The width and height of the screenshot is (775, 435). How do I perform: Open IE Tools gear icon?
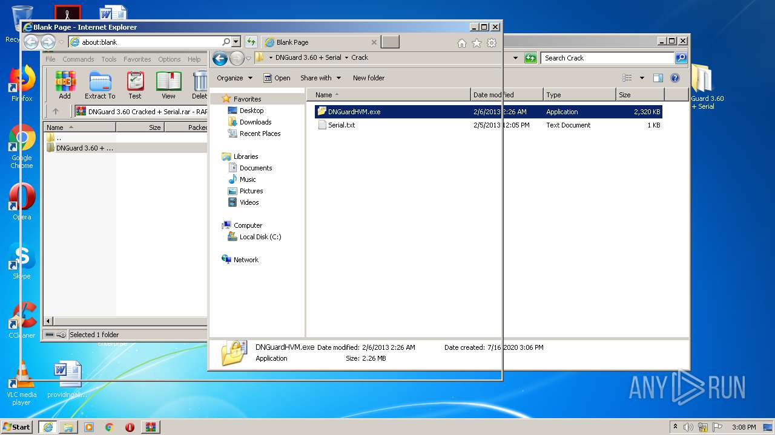(x=492, y=43)
